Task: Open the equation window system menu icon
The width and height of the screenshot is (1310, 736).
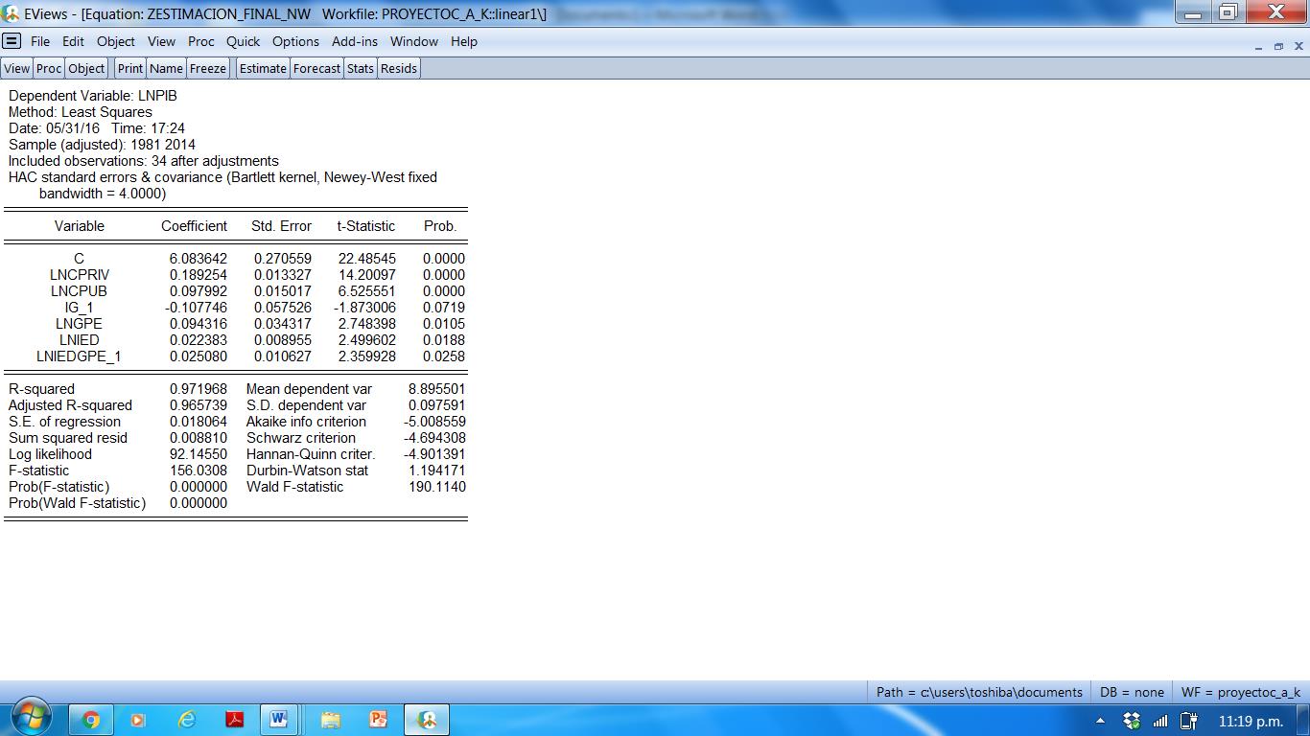Action: (12, 41)
